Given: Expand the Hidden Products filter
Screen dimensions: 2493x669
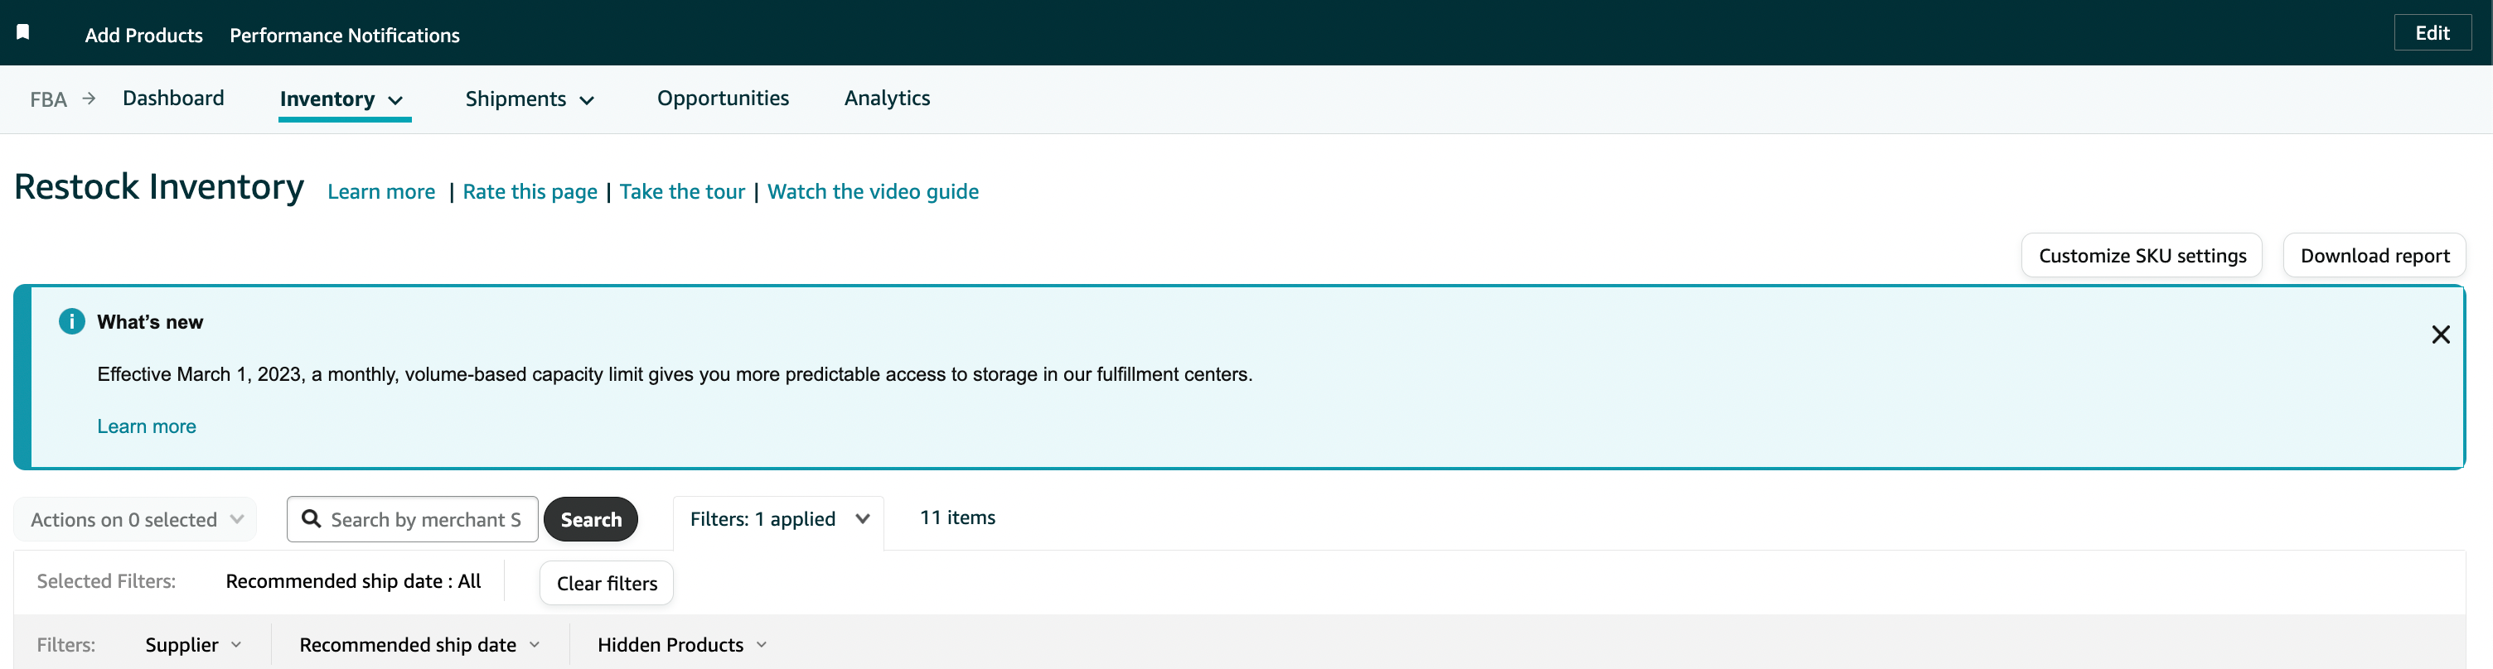Looking at the screenshot, I should [x=681, y=645].
